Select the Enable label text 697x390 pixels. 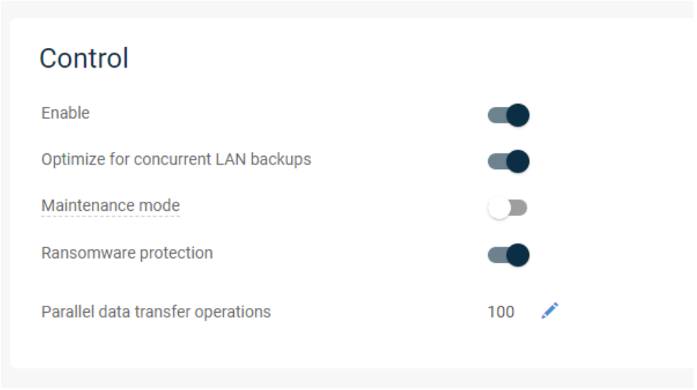coord(65,113)
